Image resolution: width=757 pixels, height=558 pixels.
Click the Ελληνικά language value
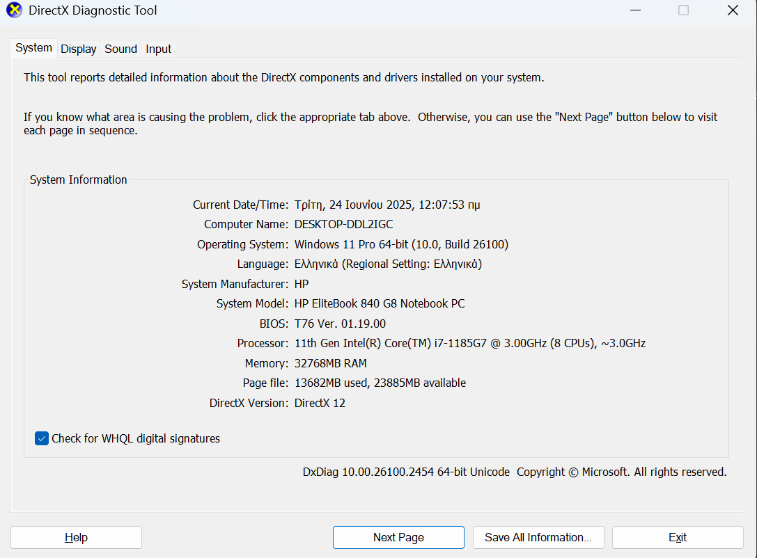click(388, 264)
